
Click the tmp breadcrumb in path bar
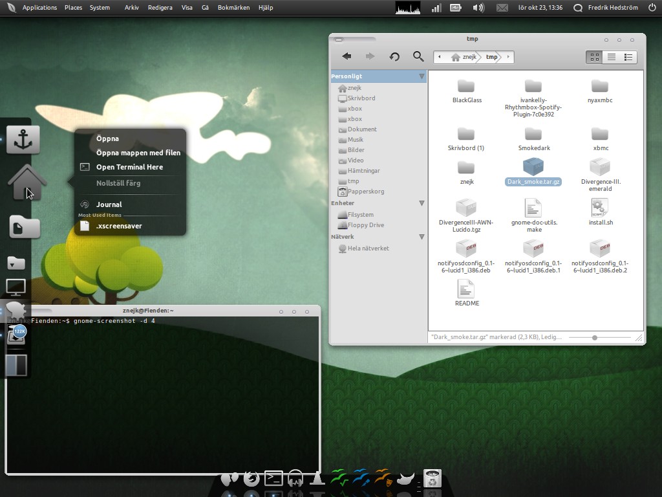pyautogui.click(x=491, y=57)
